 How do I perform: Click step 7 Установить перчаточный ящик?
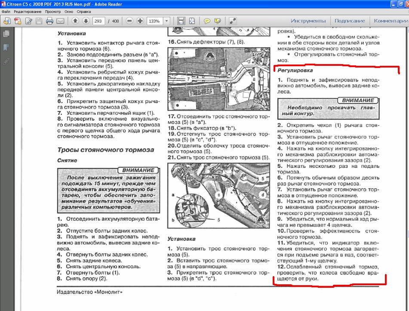pos(106,113)
